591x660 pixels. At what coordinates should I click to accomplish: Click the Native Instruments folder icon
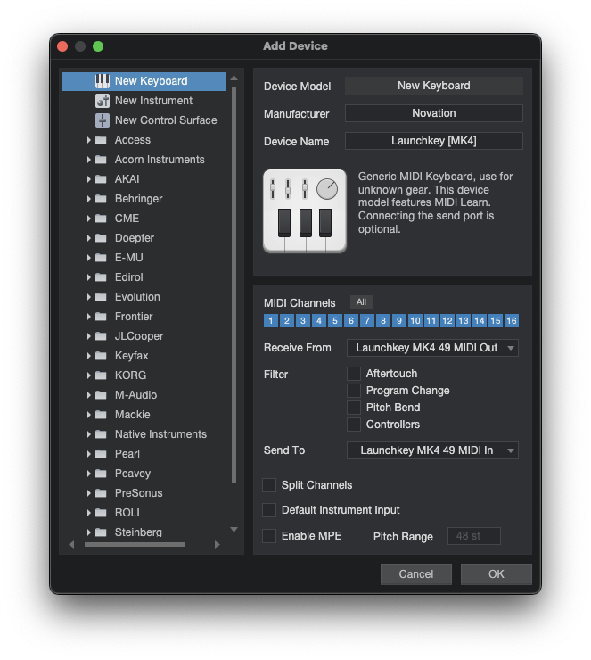tap(101, 434)
